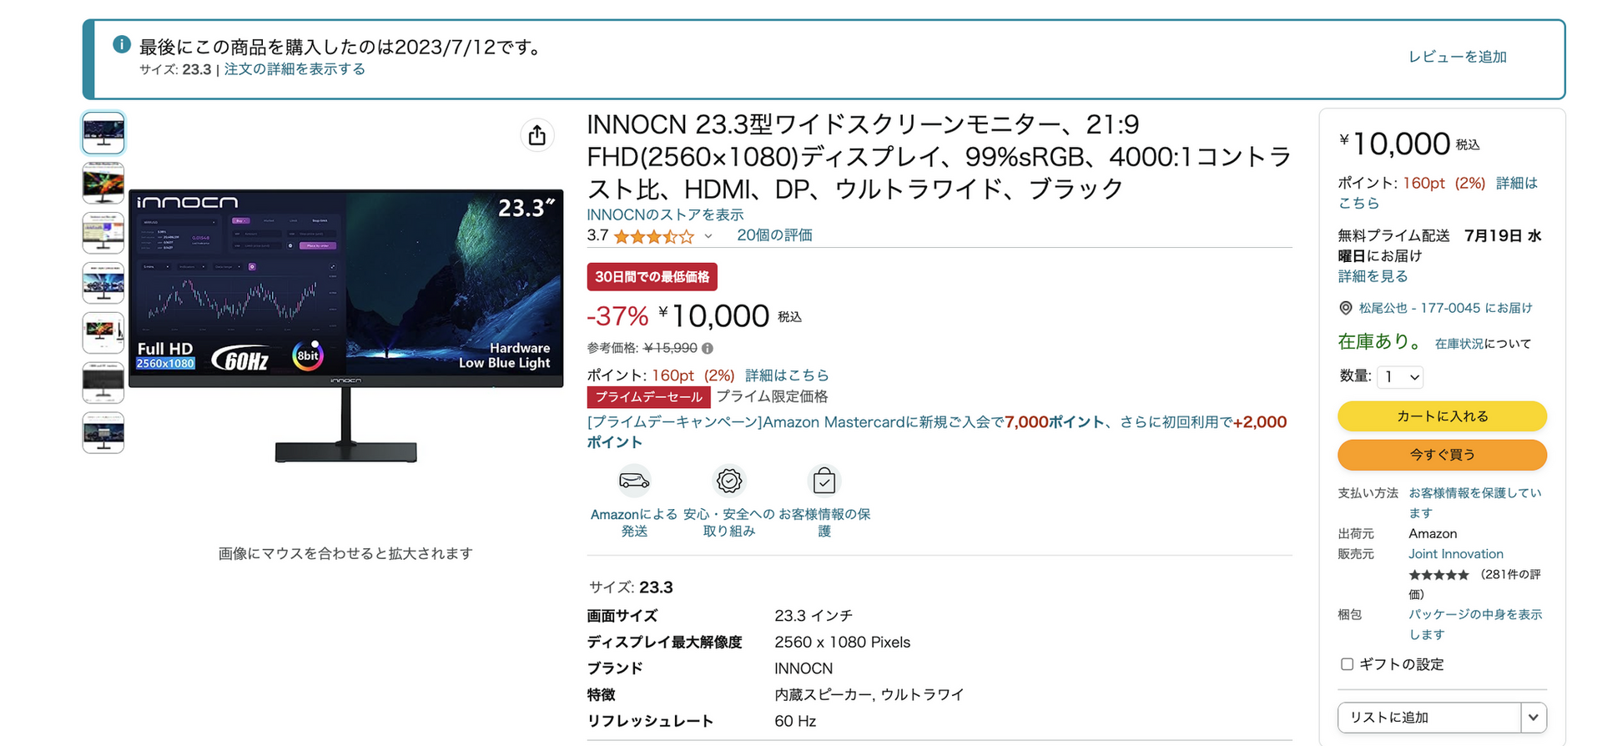Click 安心・安全への取り組み link
The image size is (1602, 746).
(x=729, y=523)
